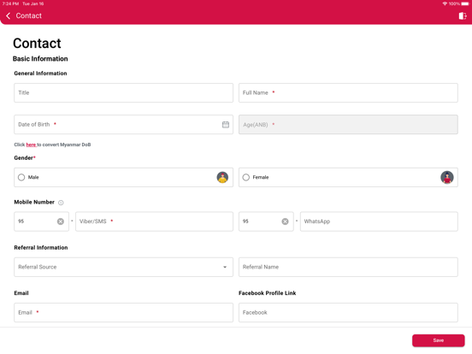This screenshot has width=472, height=354.
Task: Focus the Viber/SMS number field
Action: click(154, 221)
